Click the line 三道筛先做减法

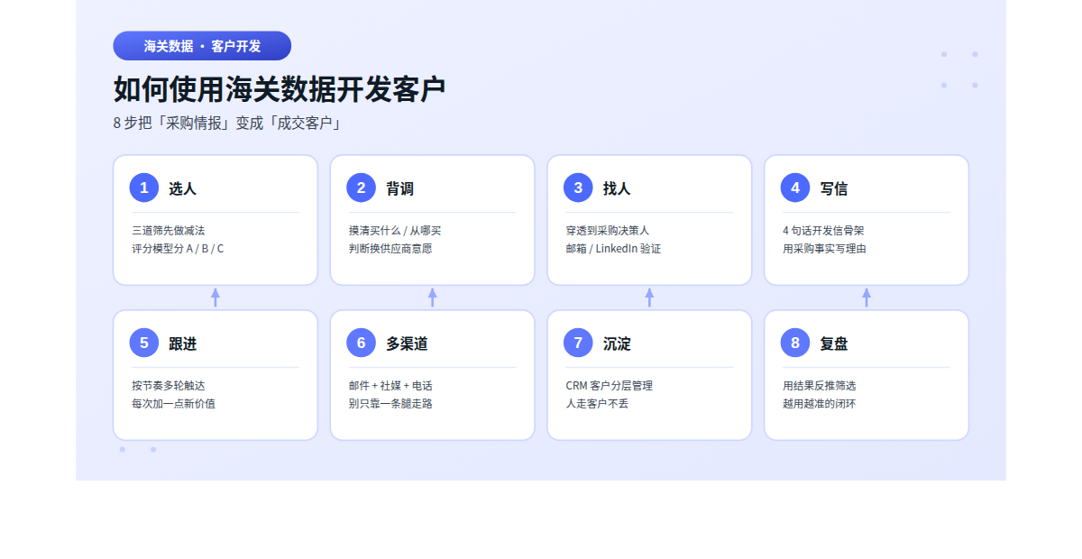tap(169, 231)
